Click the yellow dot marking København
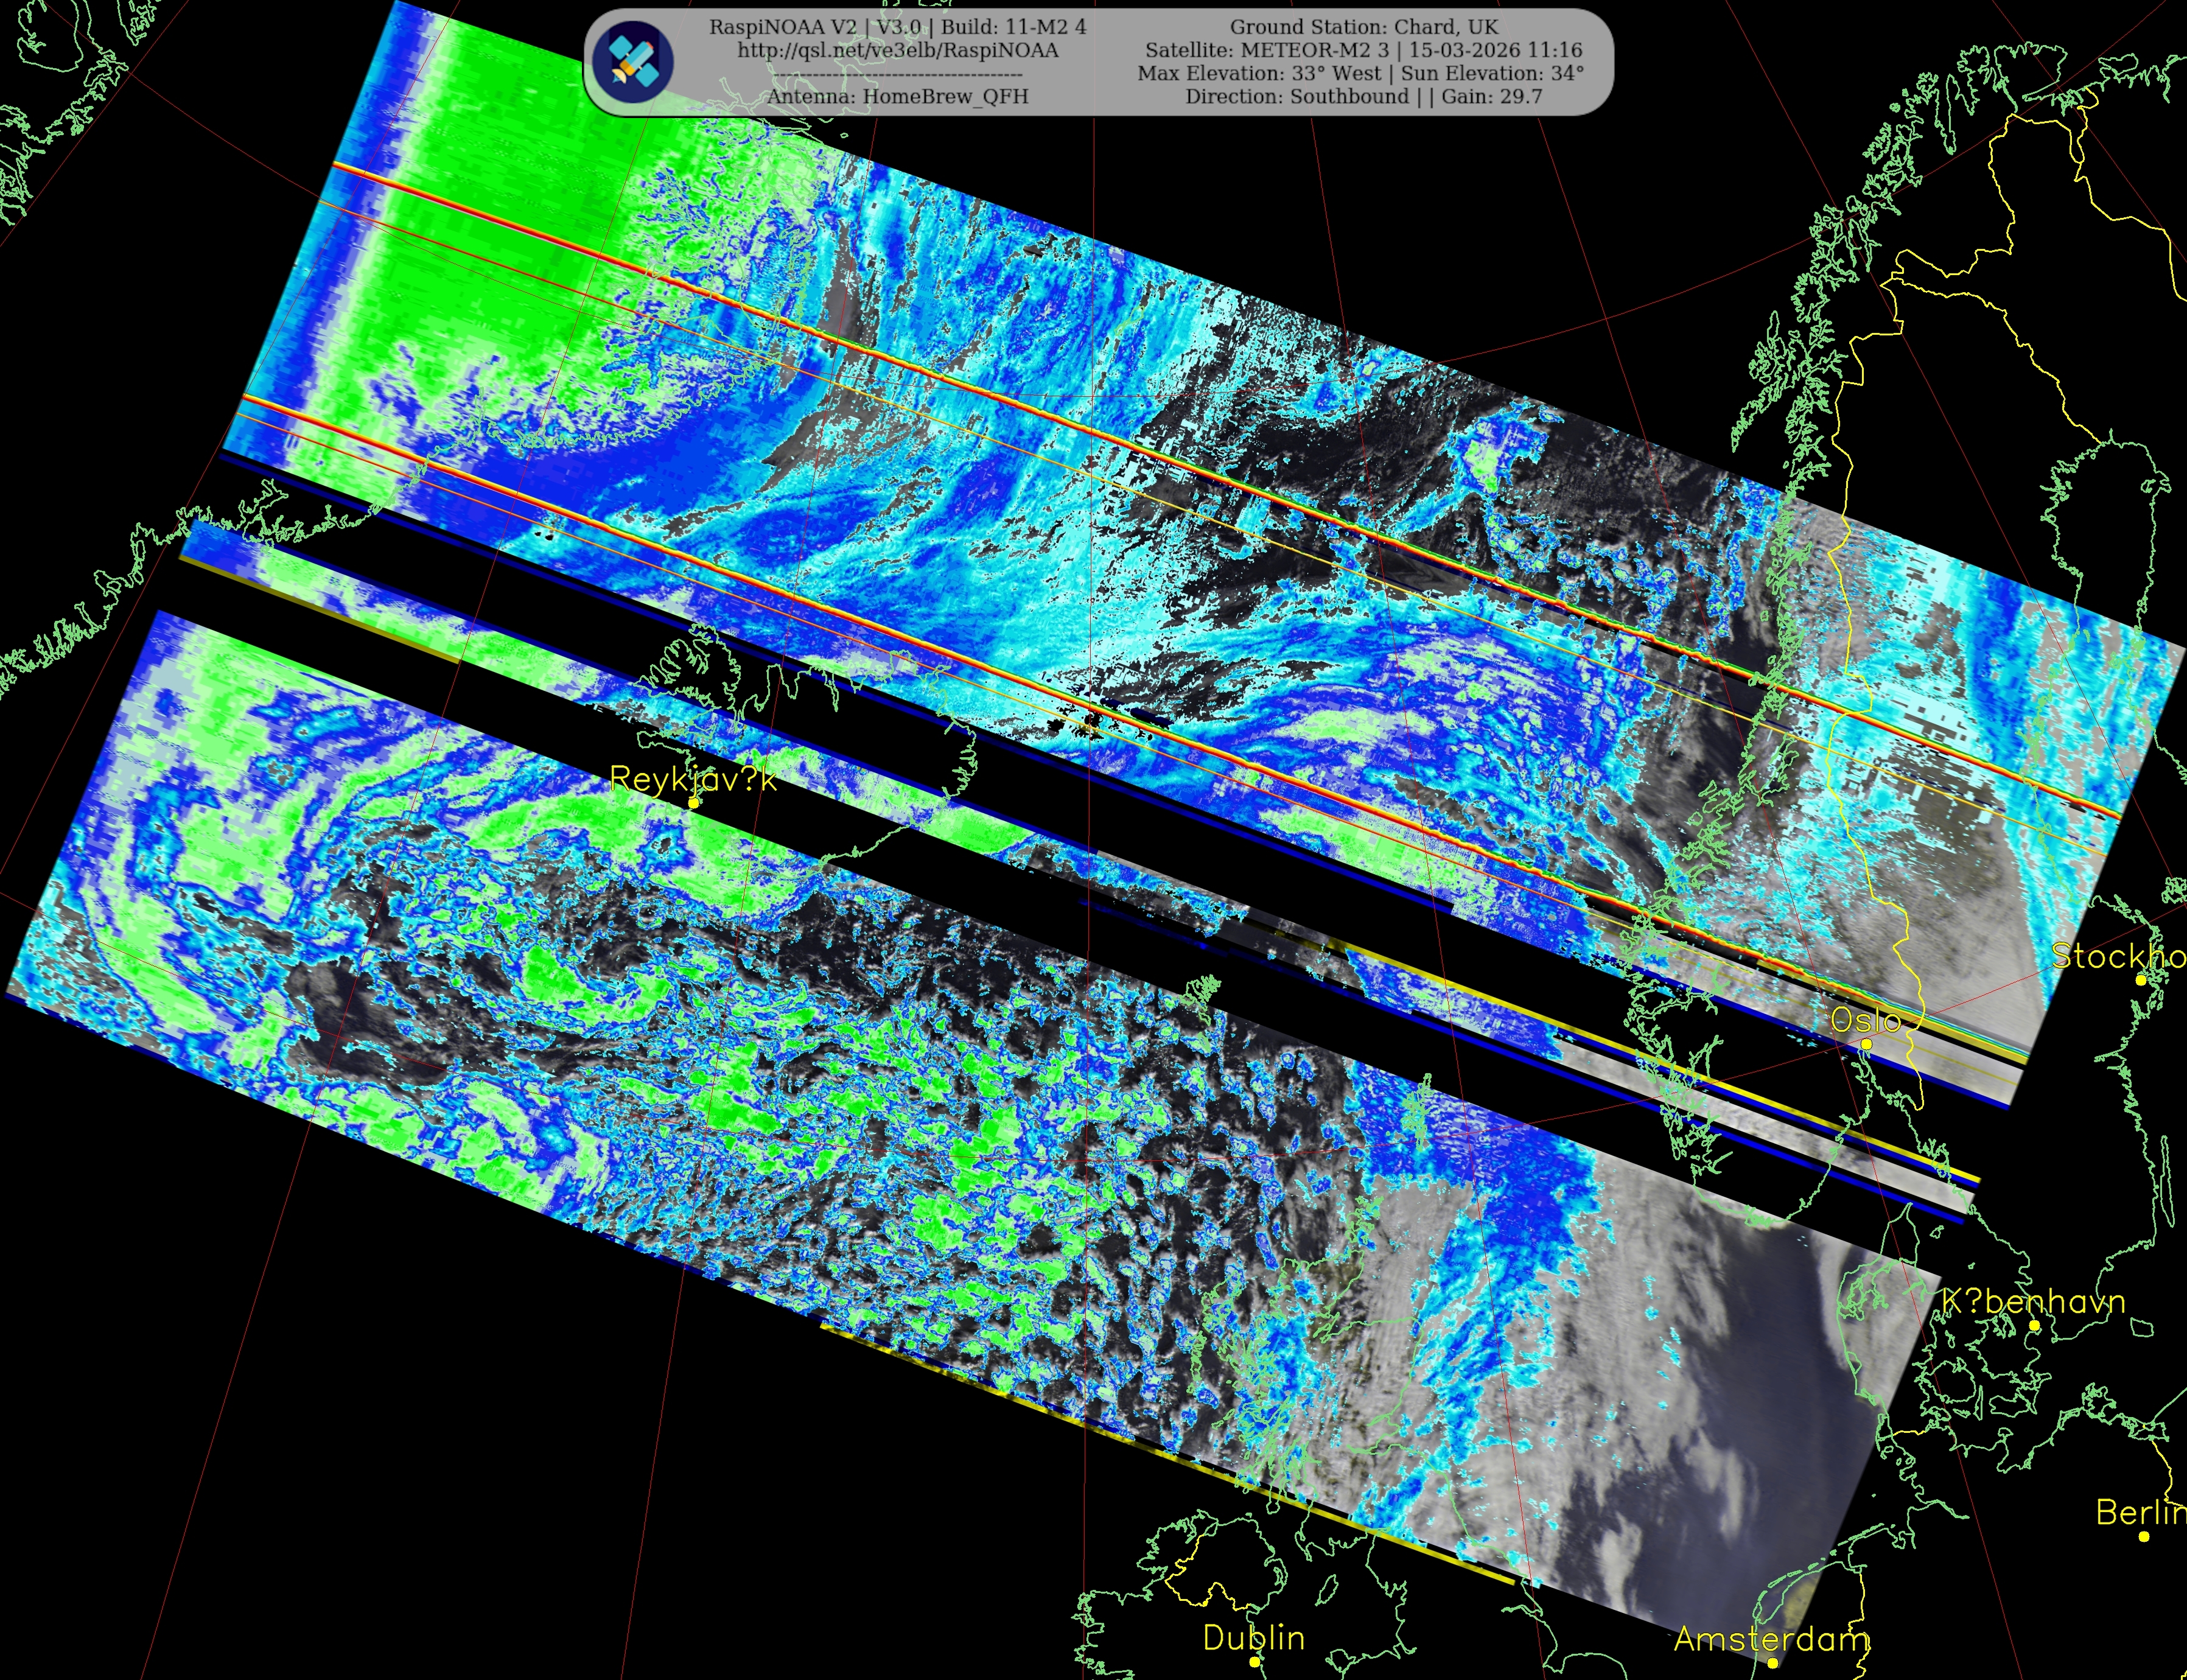Image resolution: width=2187 pixels, height=1680 pixels. [x=2034, y=1326]
